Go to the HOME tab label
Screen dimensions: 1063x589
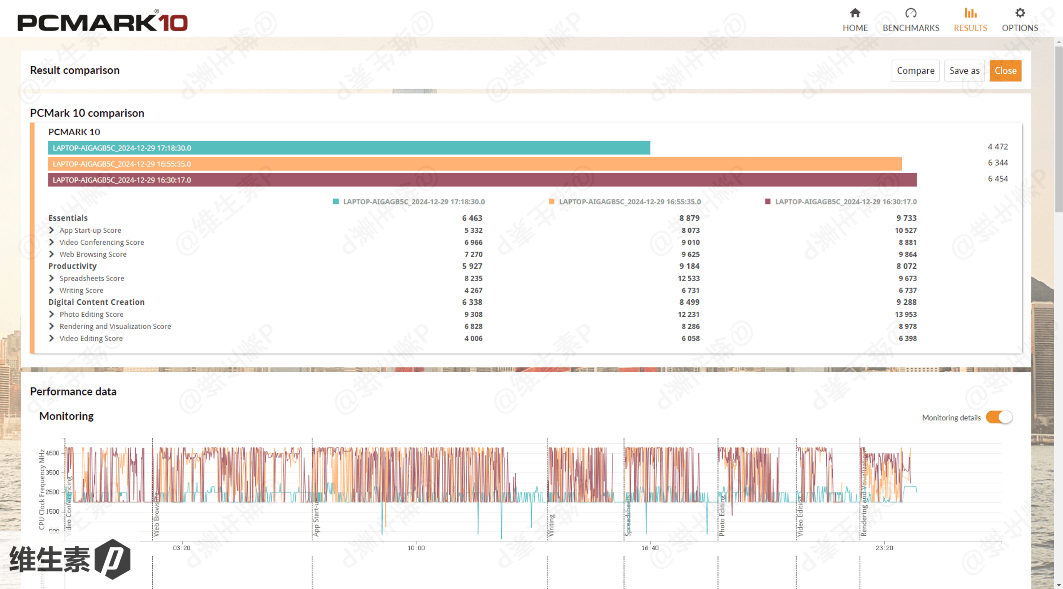855,28
